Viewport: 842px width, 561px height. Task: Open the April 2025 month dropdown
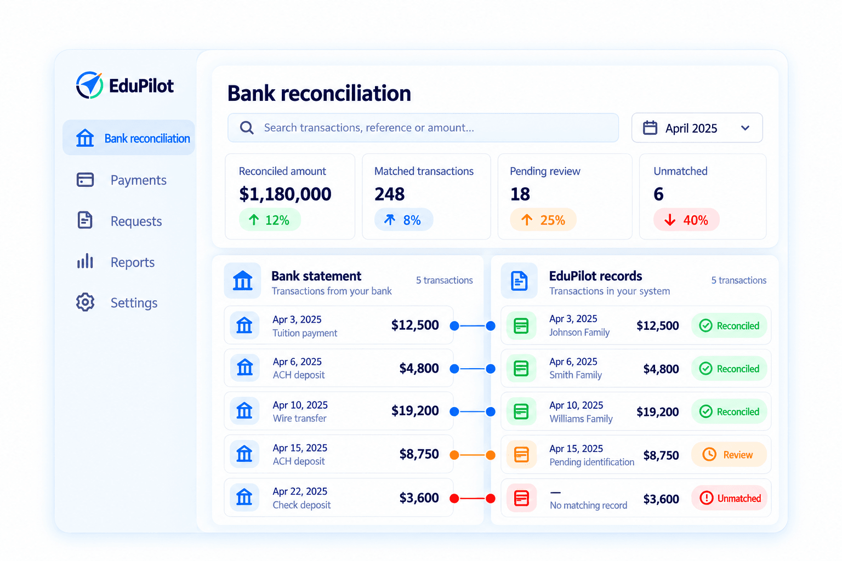(x=697, y=128)
